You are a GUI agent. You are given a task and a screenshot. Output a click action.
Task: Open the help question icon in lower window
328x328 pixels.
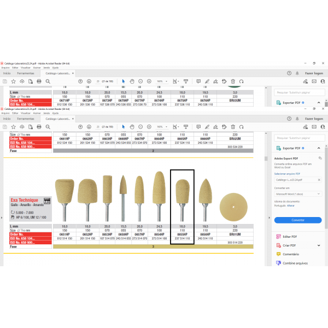(x=289, y=119)
